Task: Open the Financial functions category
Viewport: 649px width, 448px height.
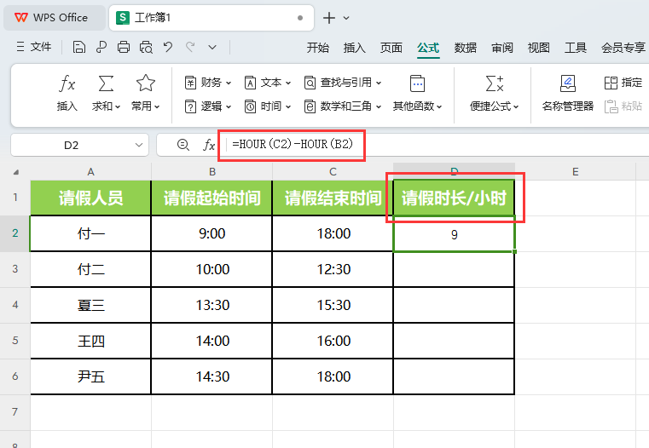Action: click(208, 83)
